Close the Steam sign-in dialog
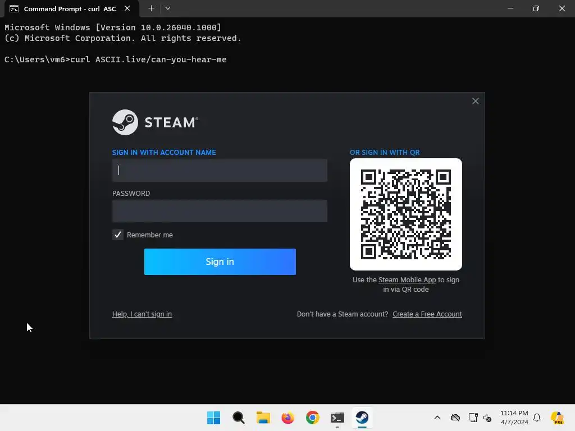575x431 pixels. [x=475, y=101]
